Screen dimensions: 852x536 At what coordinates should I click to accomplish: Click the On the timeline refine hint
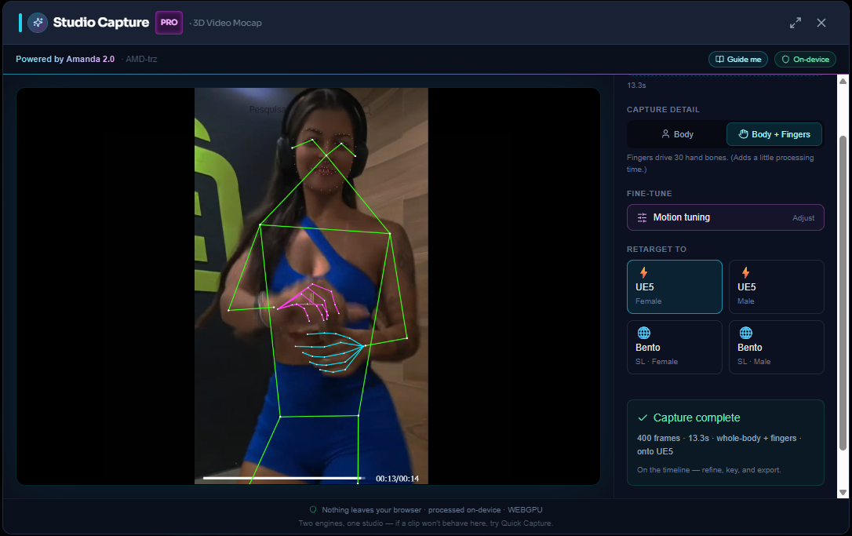tap(708, 469)
